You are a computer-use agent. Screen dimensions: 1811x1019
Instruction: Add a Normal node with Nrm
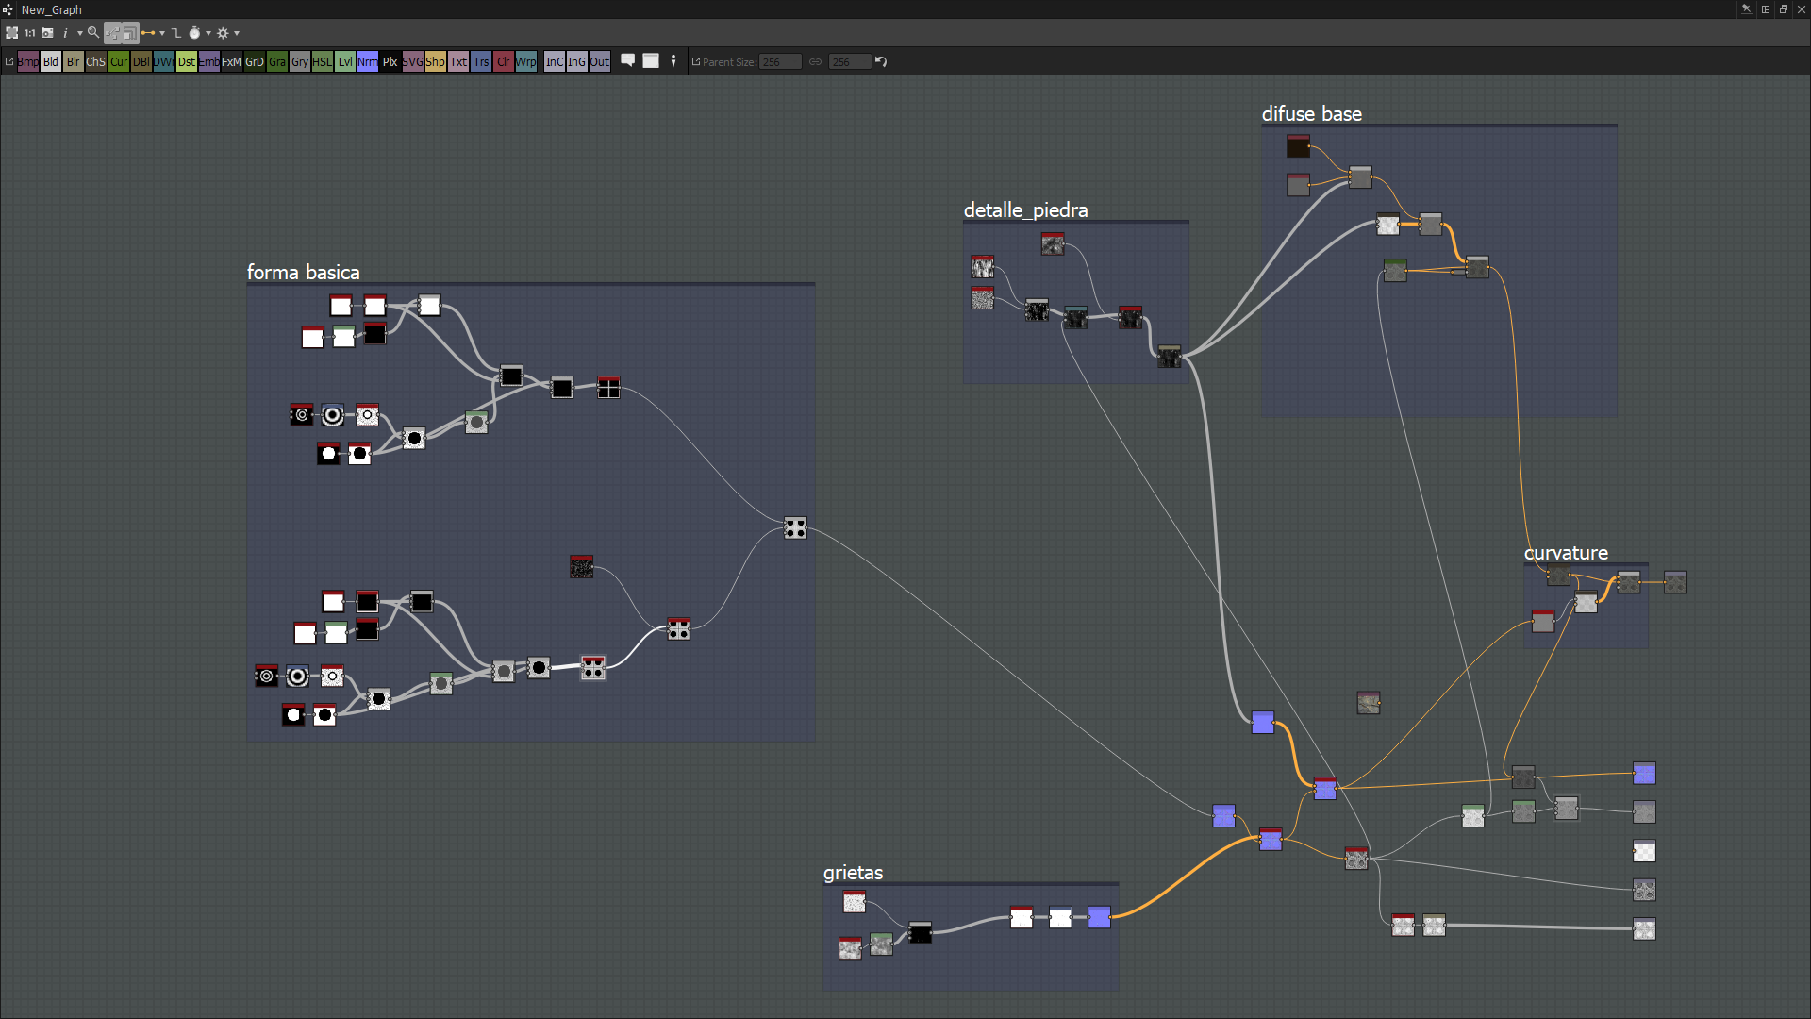[368, 62]
